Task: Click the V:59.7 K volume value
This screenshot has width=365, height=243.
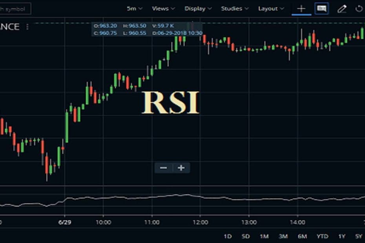Action: point(163,26)
